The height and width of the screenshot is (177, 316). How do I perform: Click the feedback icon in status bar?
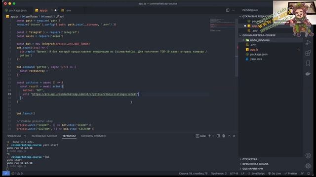click(x=302, y=174)
